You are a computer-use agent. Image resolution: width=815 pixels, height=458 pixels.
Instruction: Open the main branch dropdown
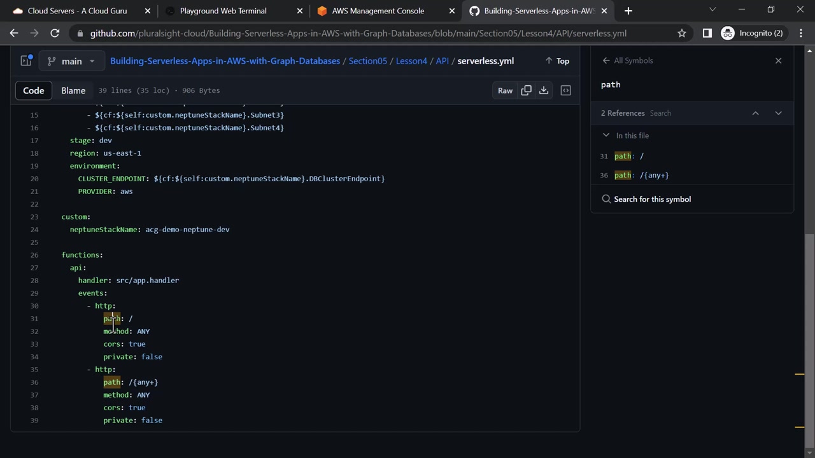[71, 61]
